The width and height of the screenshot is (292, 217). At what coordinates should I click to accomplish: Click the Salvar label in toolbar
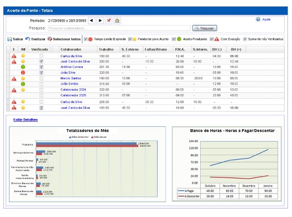(x=18, y=39)
